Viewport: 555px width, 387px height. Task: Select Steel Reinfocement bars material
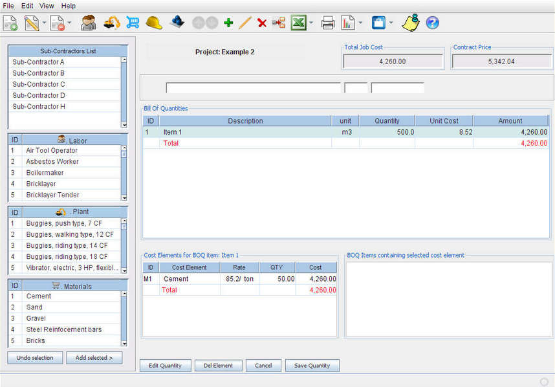click(65, 329)
